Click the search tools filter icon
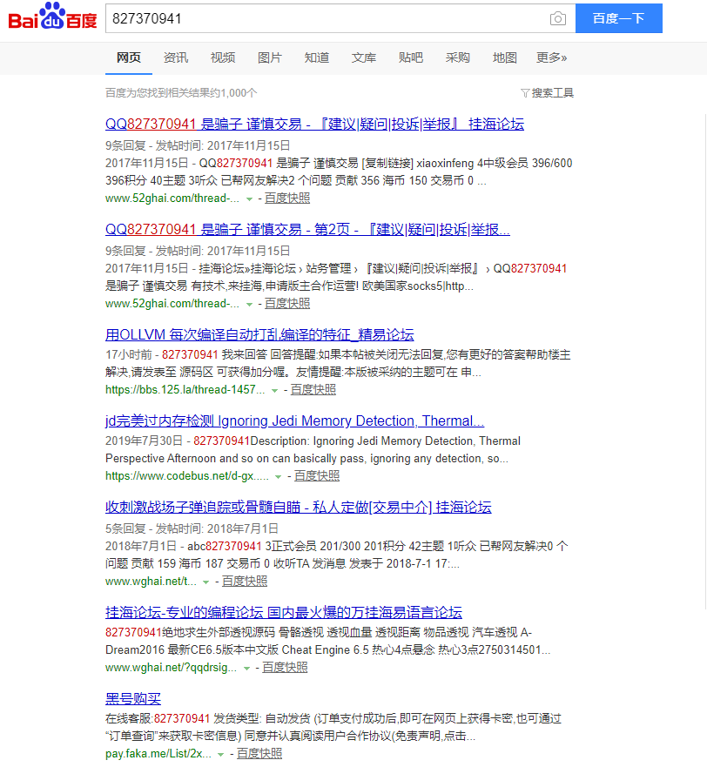 coord(525,93)
